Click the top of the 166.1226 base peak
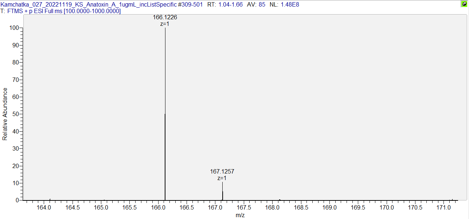Viewport: 469px width, 219px height. 165,29
